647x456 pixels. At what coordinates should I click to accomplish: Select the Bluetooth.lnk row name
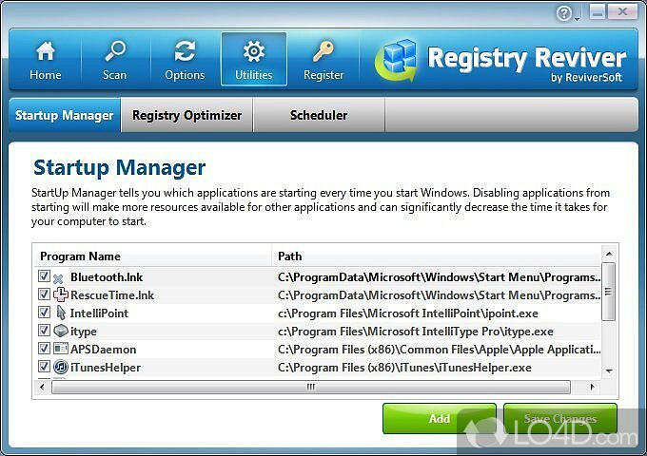(x=107, y=277)
